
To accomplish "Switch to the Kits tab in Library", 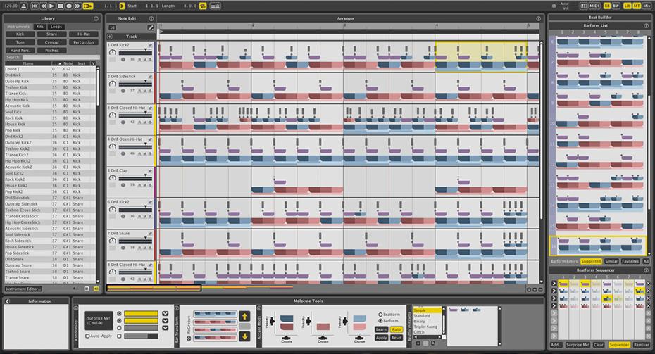I will [x=40, y=26].
